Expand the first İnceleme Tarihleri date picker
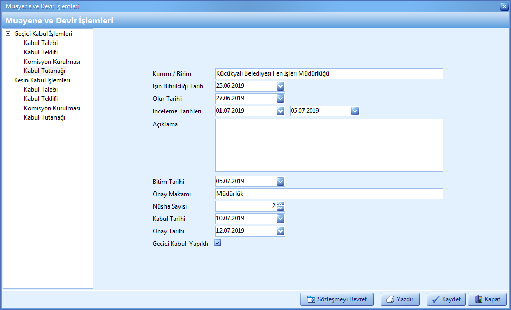511x310 pixels. click(280, 111)
